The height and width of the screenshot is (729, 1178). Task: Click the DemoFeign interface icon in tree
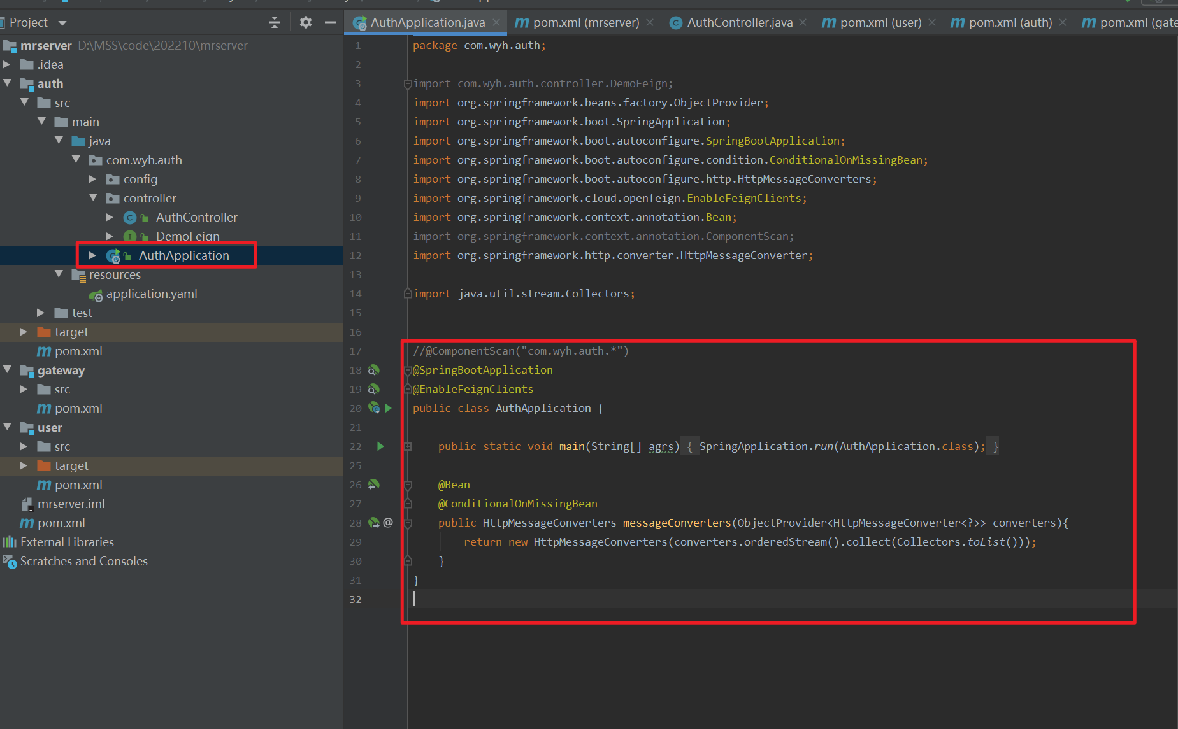tap(130, 237)
